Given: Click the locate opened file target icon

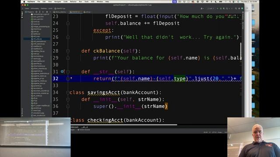Looking at the screenshot, I should point(37,12).
